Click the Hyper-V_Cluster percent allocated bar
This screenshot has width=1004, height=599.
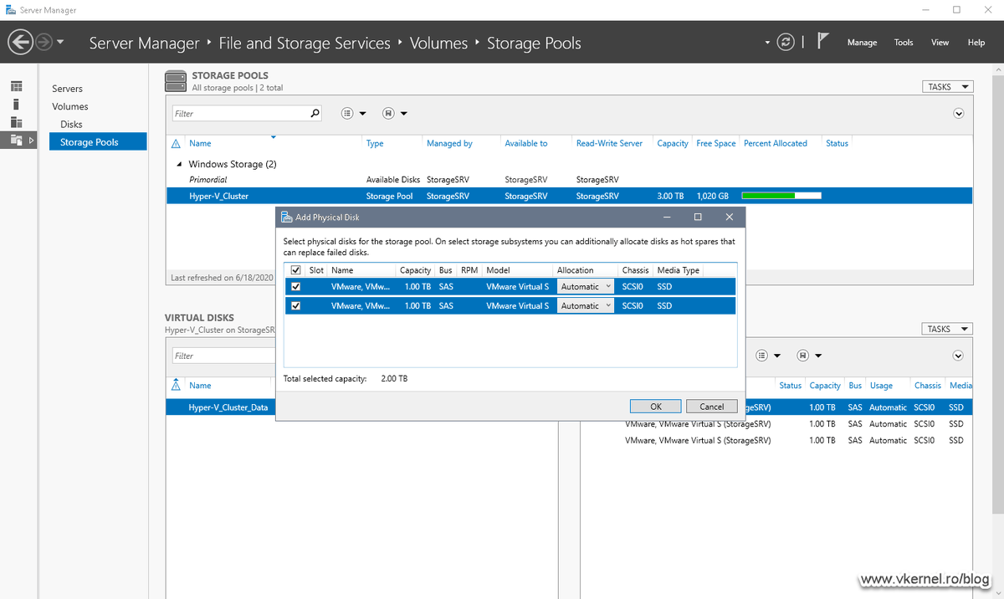781,196
